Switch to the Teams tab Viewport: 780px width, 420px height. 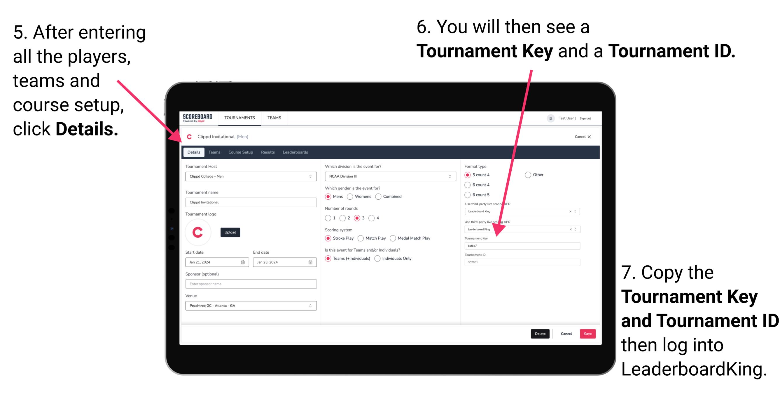[214, 152]
